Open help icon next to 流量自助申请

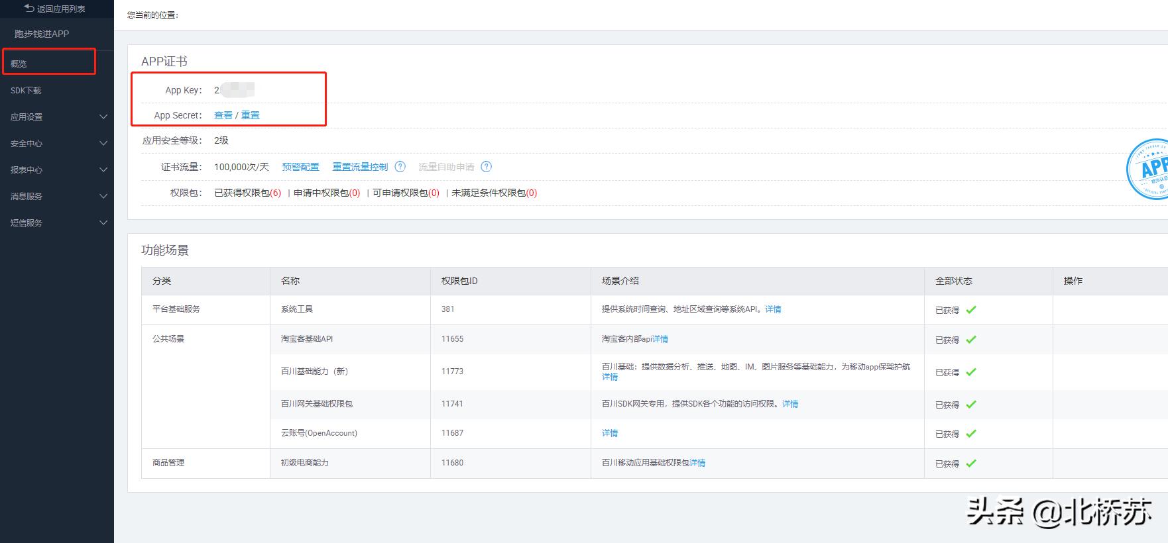487,167
